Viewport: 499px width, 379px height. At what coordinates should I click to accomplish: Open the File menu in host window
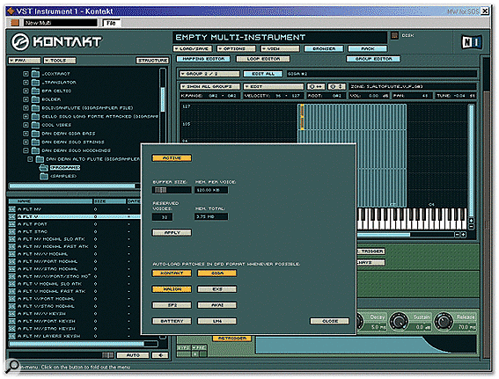[111, 23]
